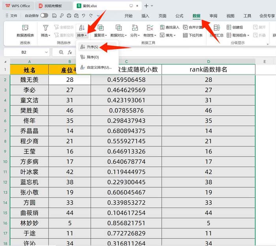Switch to the Home (开始) ribbon tab
Viewport: 276px width, 246px height.
[128, 16]
